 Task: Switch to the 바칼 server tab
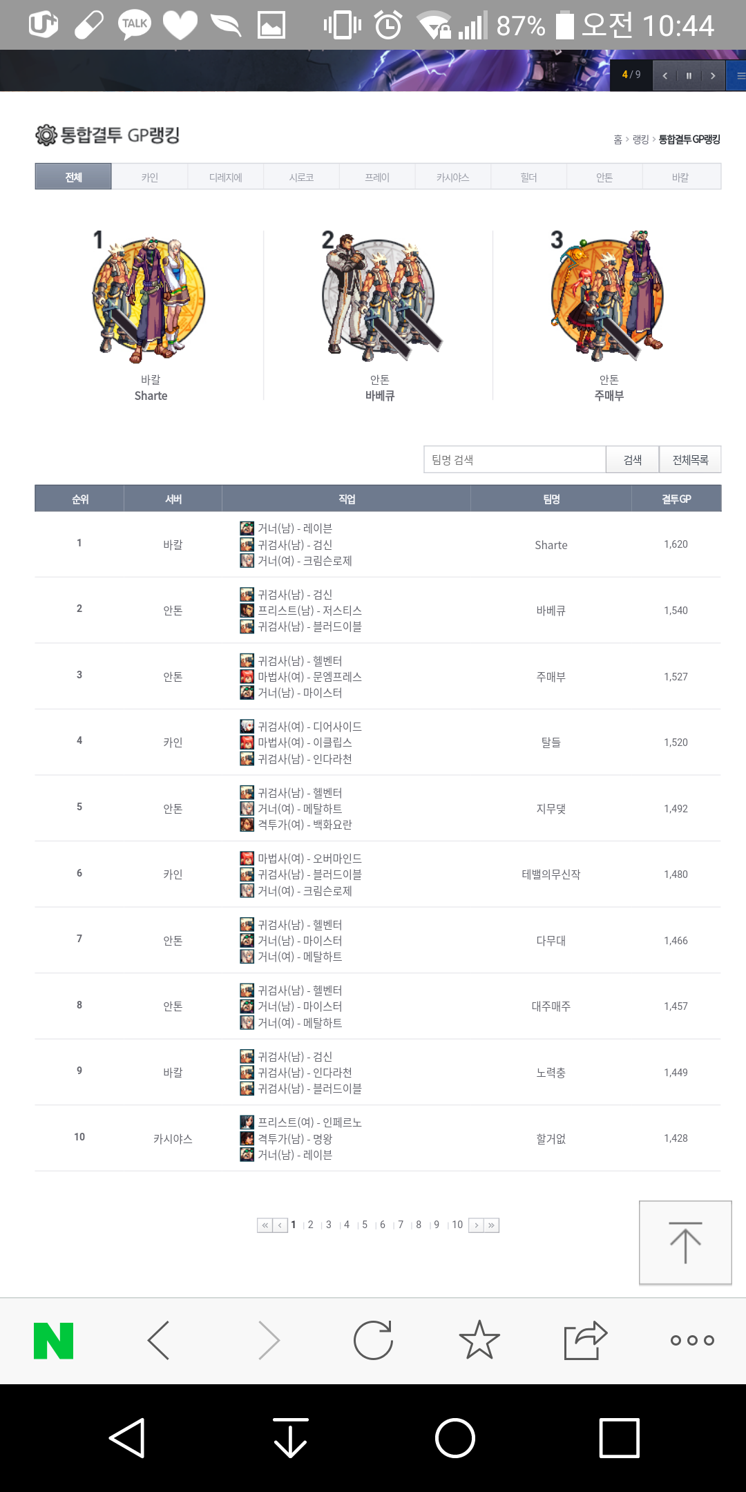pyautogui.click(x=680, y=178)
